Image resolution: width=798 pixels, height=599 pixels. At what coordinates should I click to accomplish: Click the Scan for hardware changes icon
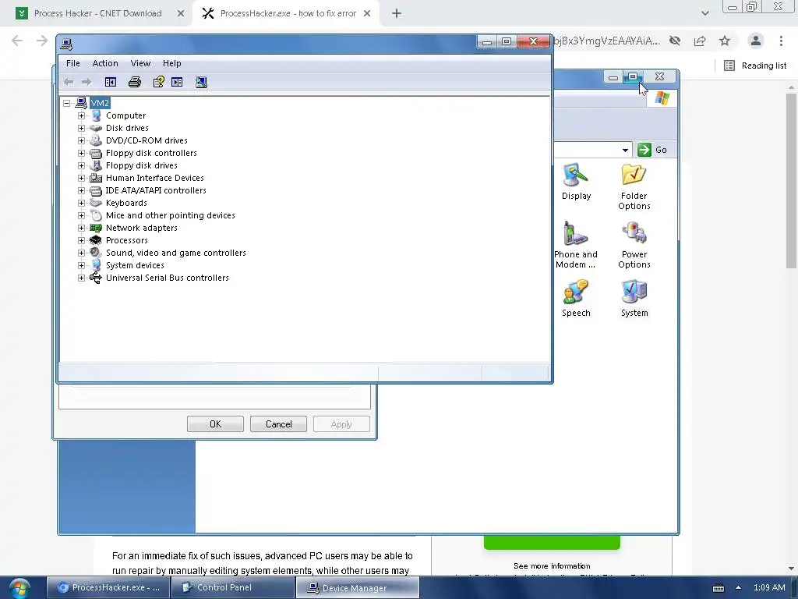click(201, 82)
